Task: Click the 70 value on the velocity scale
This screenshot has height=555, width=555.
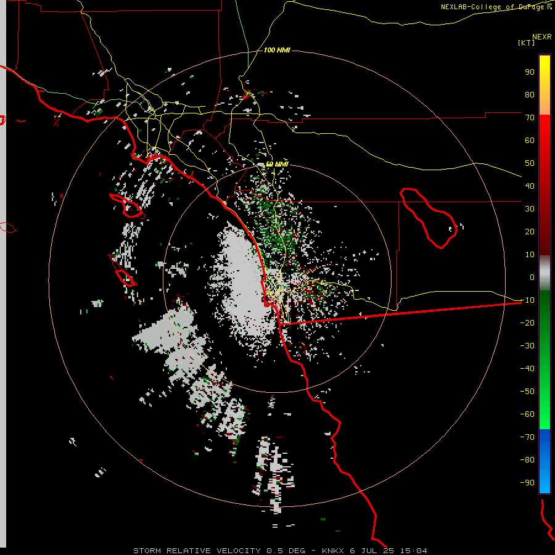Action: (x=530, y=118)
